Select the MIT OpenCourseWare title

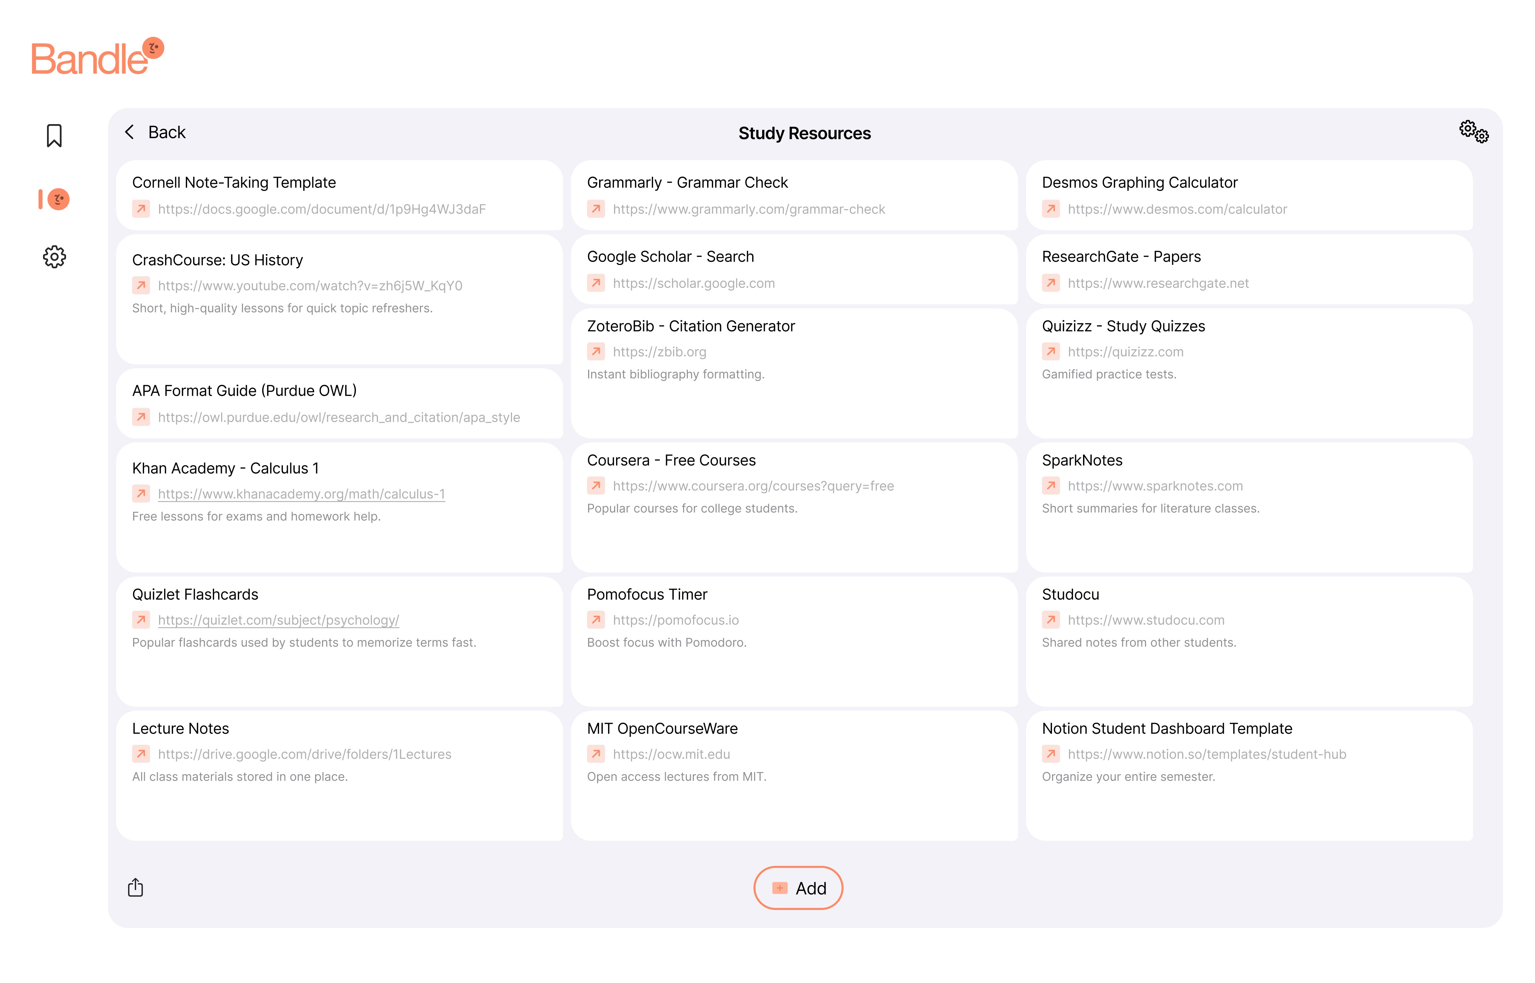pyautogui.click(x=662, y=729)
